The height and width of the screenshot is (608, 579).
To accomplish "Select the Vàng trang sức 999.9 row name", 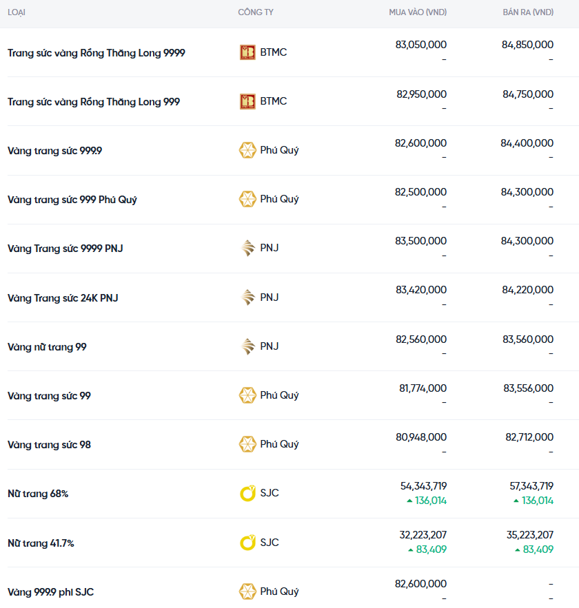I will pyautogui.click(x=54, y=151).
